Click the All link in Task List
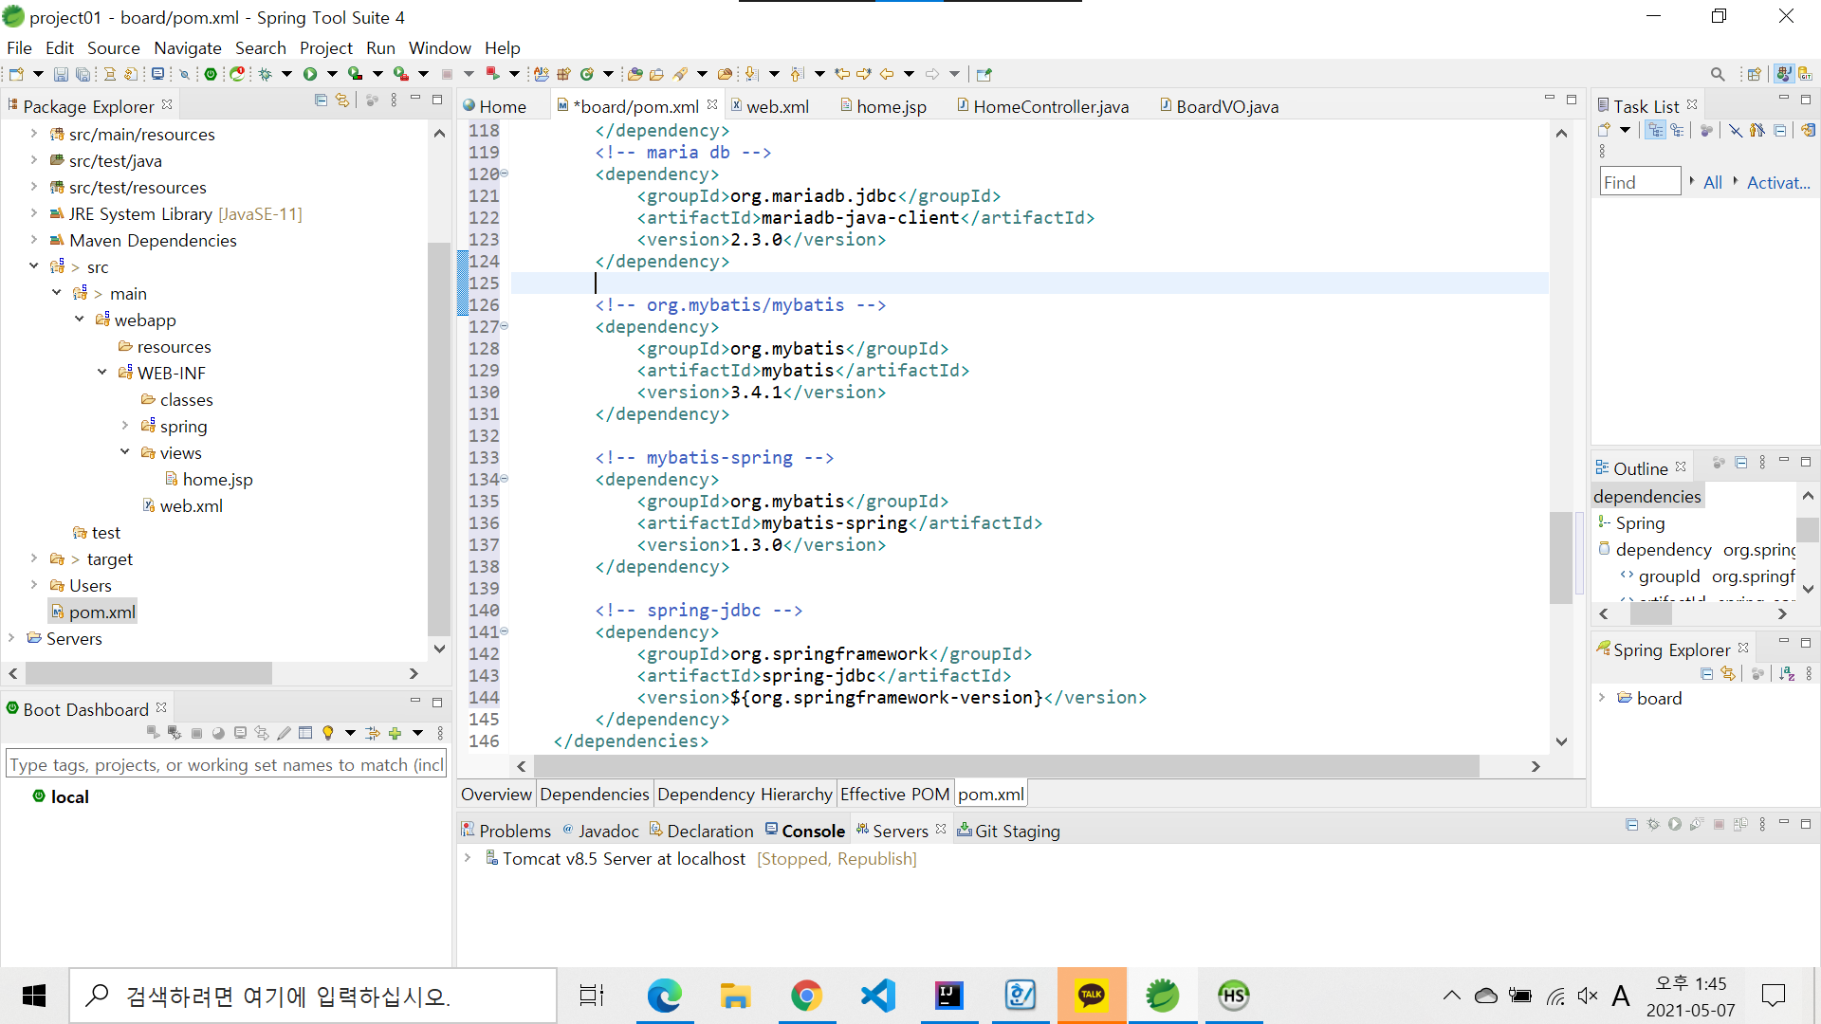The image size is (1821, 1024). click(1712, 182)
